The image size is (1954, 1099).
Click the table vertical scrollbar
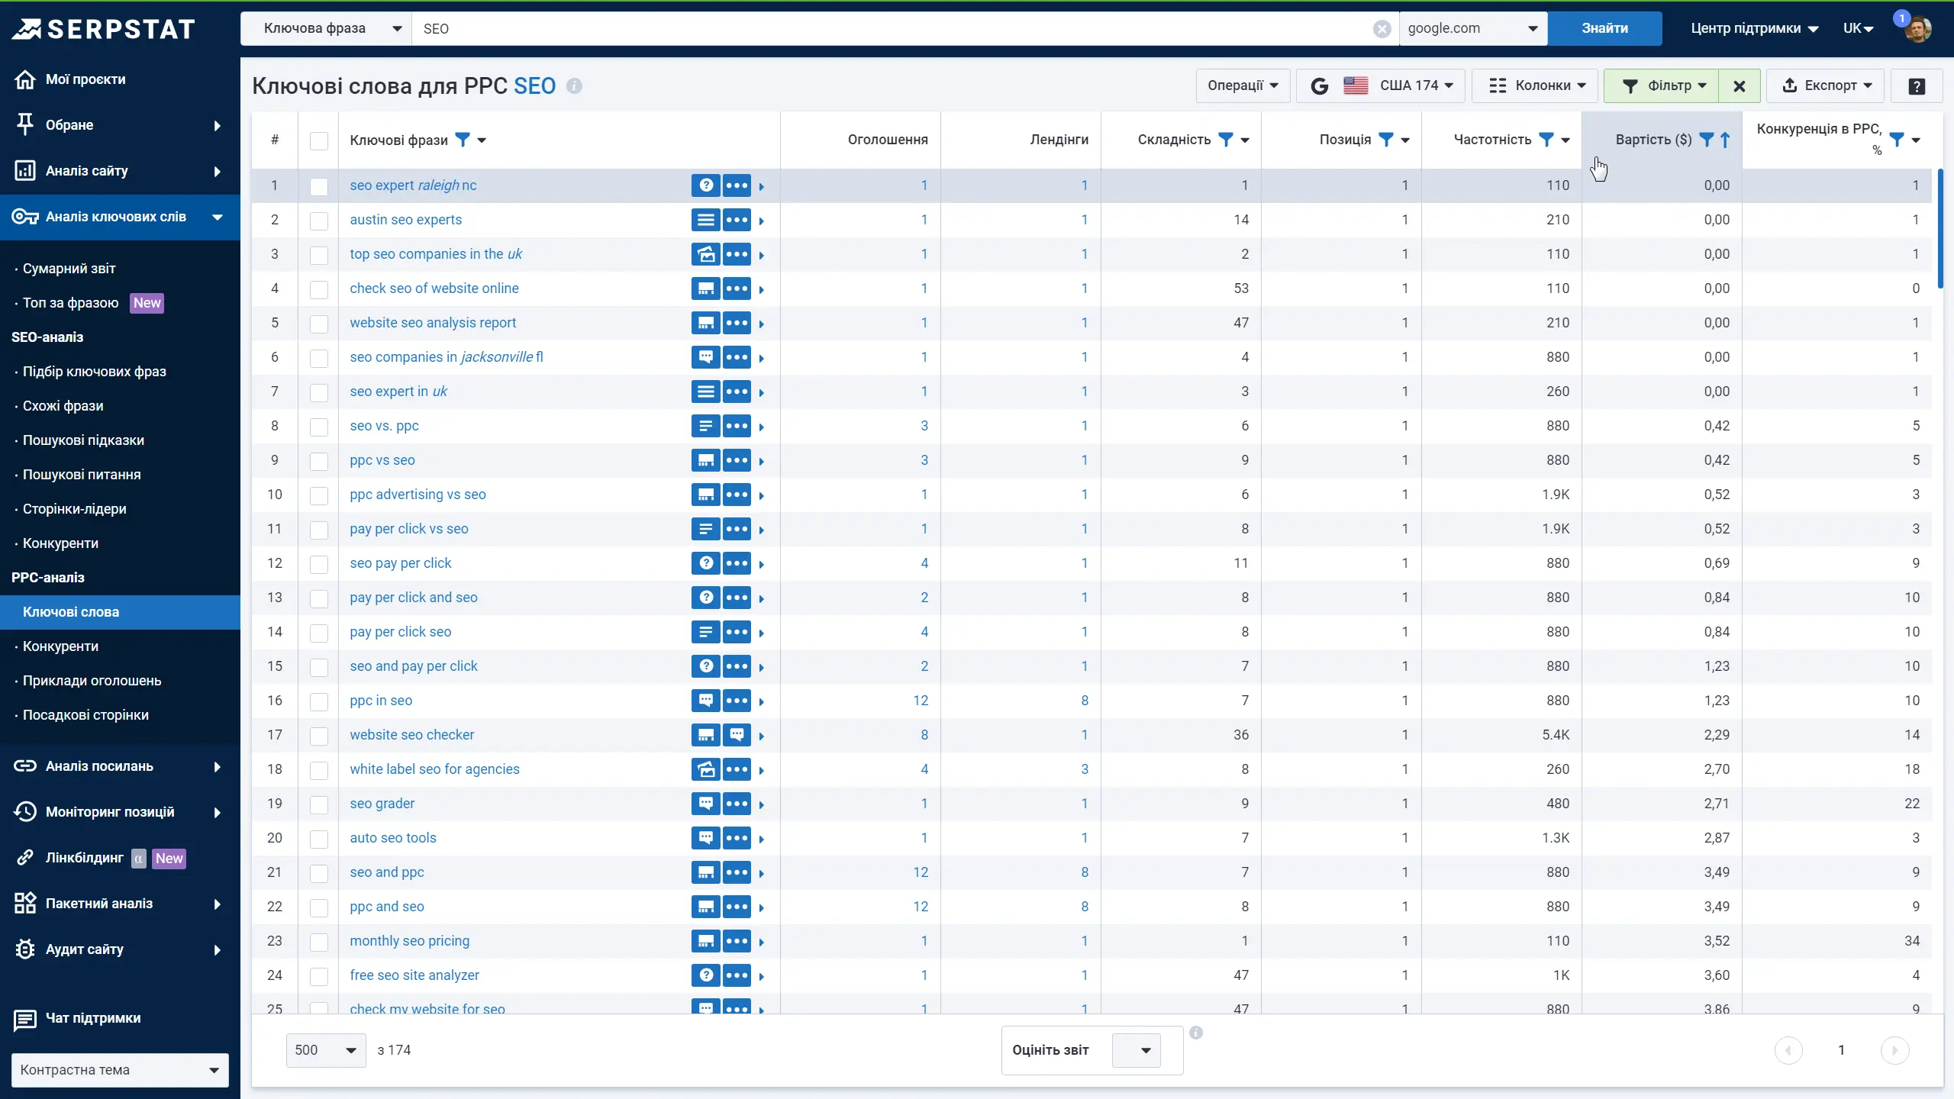click(1939, 229)
